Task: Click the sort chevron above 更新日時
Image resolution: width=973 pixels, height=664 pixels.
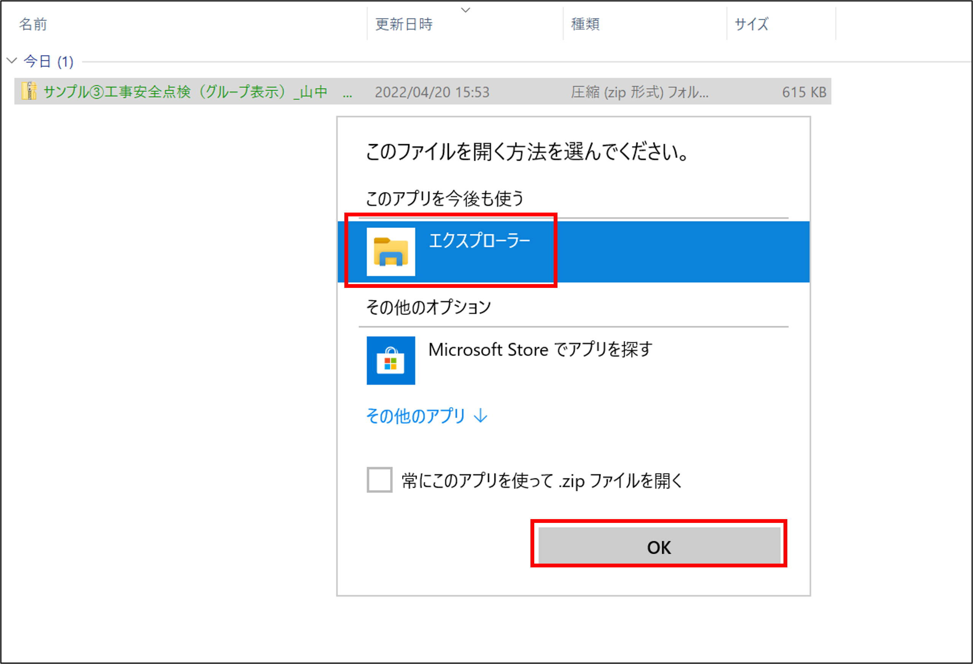Action: [465, 10]
